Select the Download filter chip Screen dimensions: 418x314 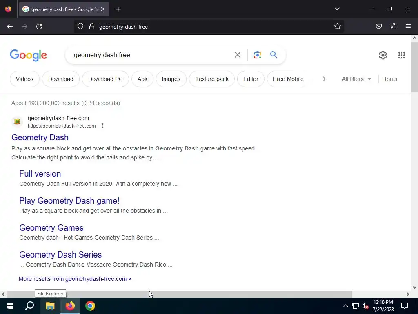pyautogui.click(x=61, y=79)
